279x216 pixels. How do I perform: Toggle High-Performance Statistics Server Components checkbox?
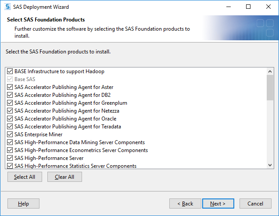pyautogui.click(x=10, y=166)
